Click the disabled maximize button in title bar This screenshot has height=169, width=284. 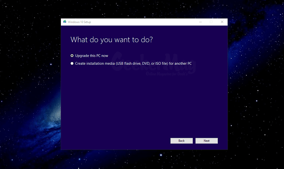point(211,22)
